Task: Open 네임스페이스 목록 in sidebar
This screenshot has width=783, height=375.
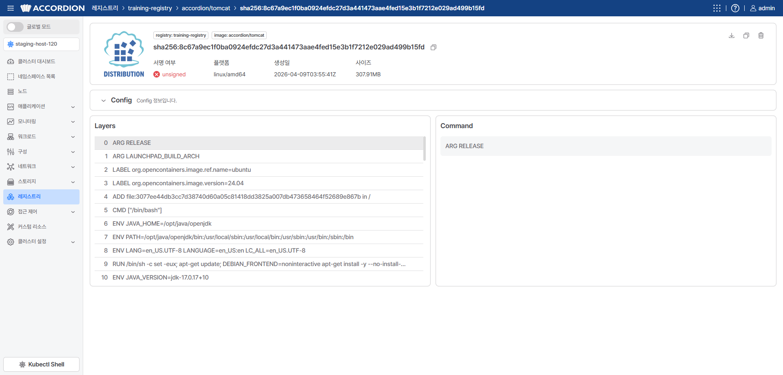Action: click(x=41, y=77)
